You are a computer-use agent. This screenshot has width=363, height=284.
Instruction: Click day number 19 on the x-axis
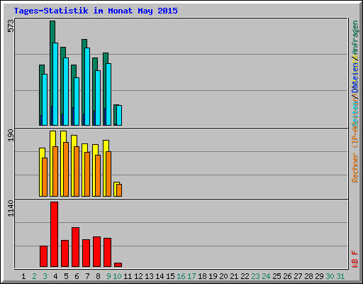click(213, 276)
